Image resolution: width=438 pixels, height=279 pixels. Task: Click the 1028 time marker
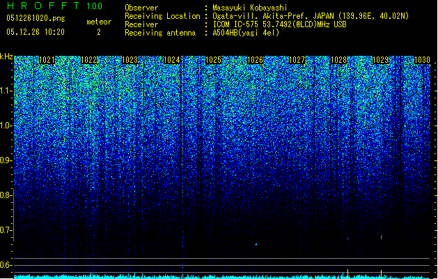pos(338,60)
